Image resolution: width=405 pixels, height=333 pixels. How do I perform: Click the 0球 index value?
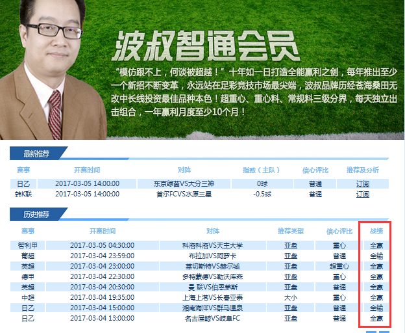pyautogui.click(x=262, y=183)
